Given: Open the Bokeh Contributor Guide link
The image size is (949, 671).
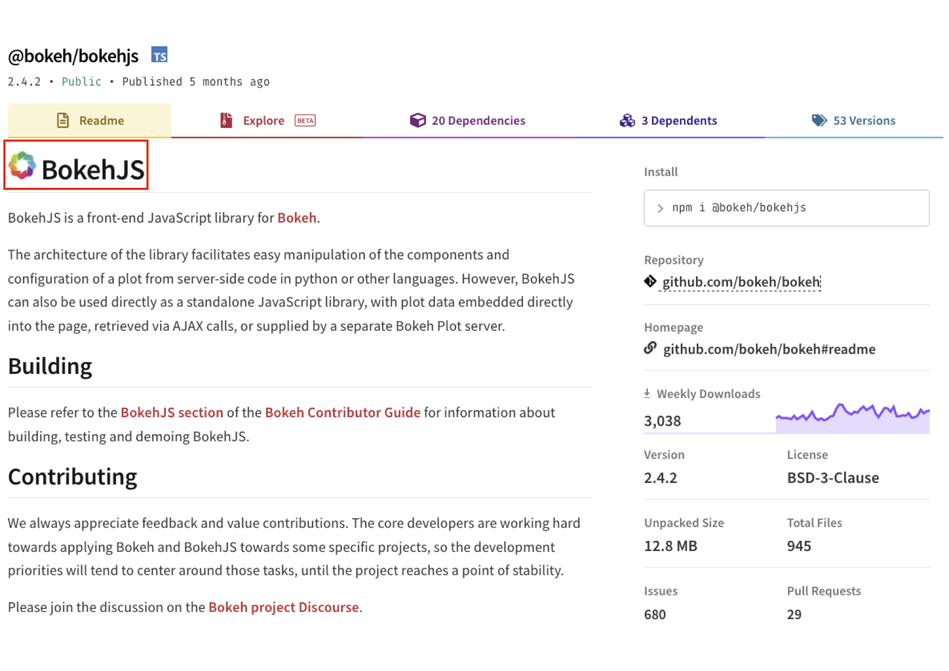Looking at the screenshot, I should pos(343,413).
